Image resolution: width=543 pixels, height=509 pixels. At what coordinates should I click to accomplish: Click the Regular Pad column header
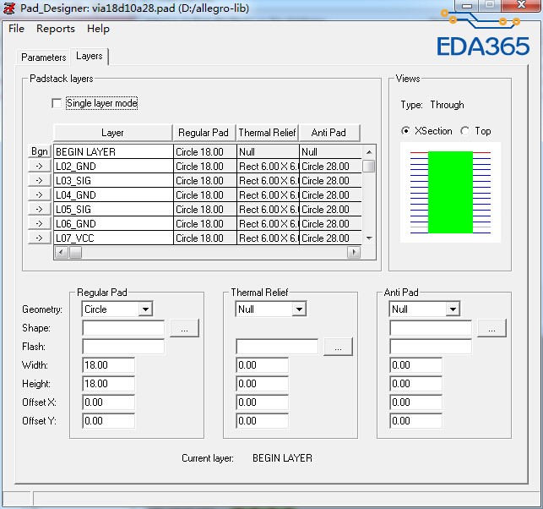(x=204, y=133)
